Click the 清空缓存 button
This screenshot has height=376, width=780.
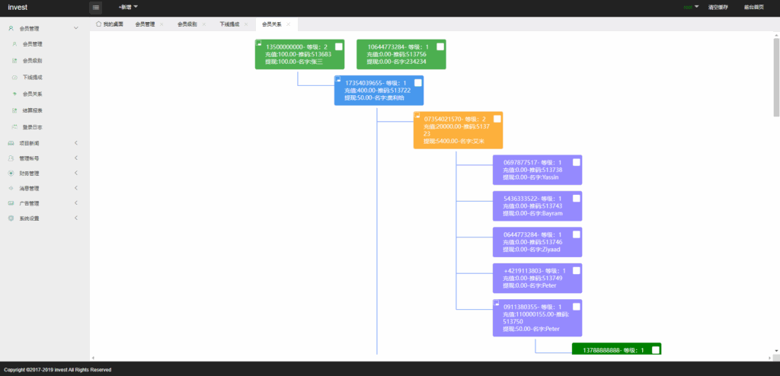(718, 7)
